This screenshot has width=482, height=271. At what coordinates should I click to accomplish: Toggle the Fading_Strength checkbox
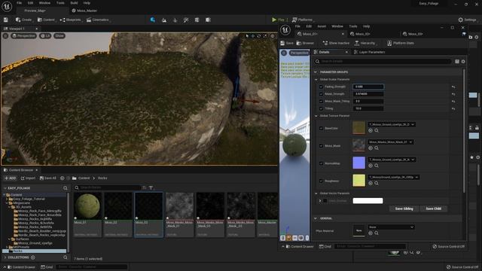pyautogui.click(x=321, y=87)
